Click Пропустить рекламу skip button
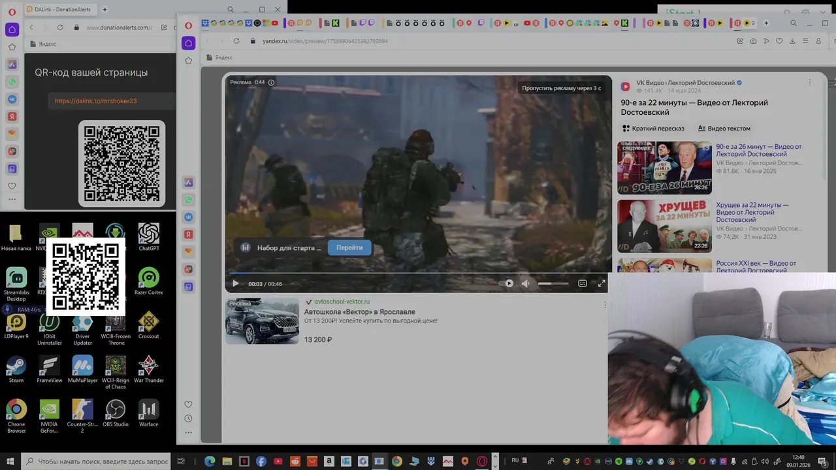 (x=561, y=88)
